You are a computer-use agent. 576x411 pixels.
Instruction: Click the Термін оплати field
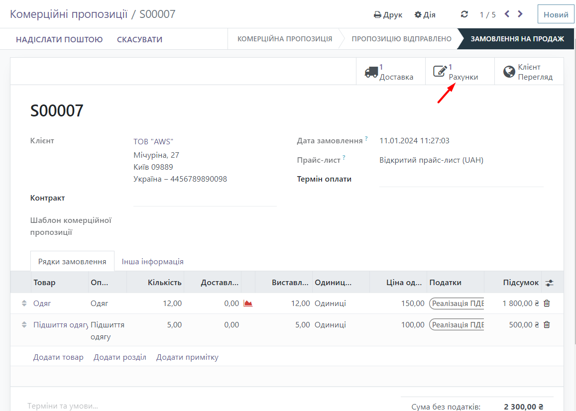pos(461,180)
